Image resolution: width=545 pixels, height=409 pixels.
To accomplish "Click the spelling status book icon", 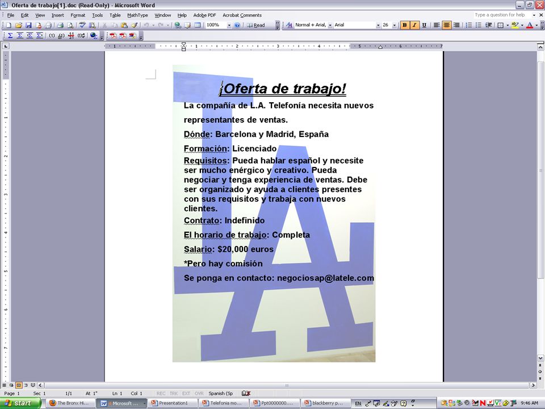I will 246,393.
